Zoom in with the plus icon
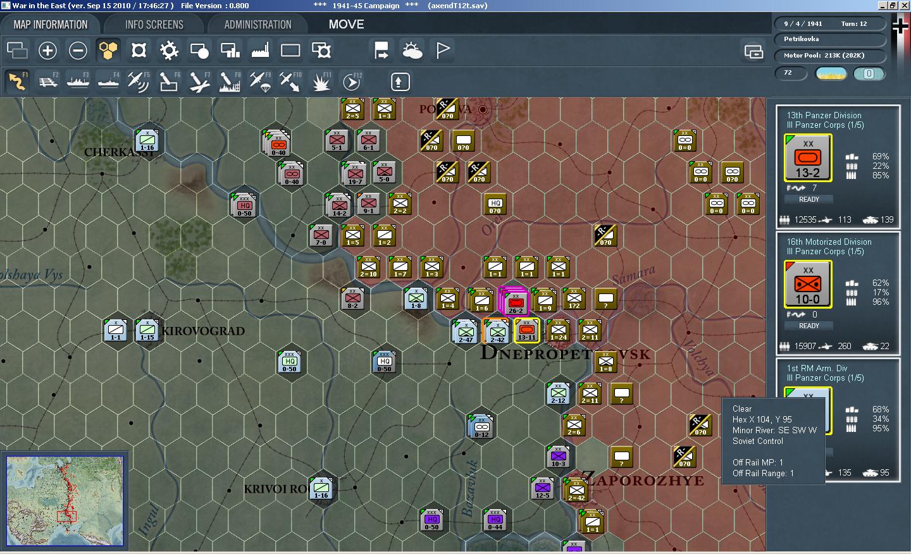The width and height of the screenshot is (911, 554). (x=47, y=50)
